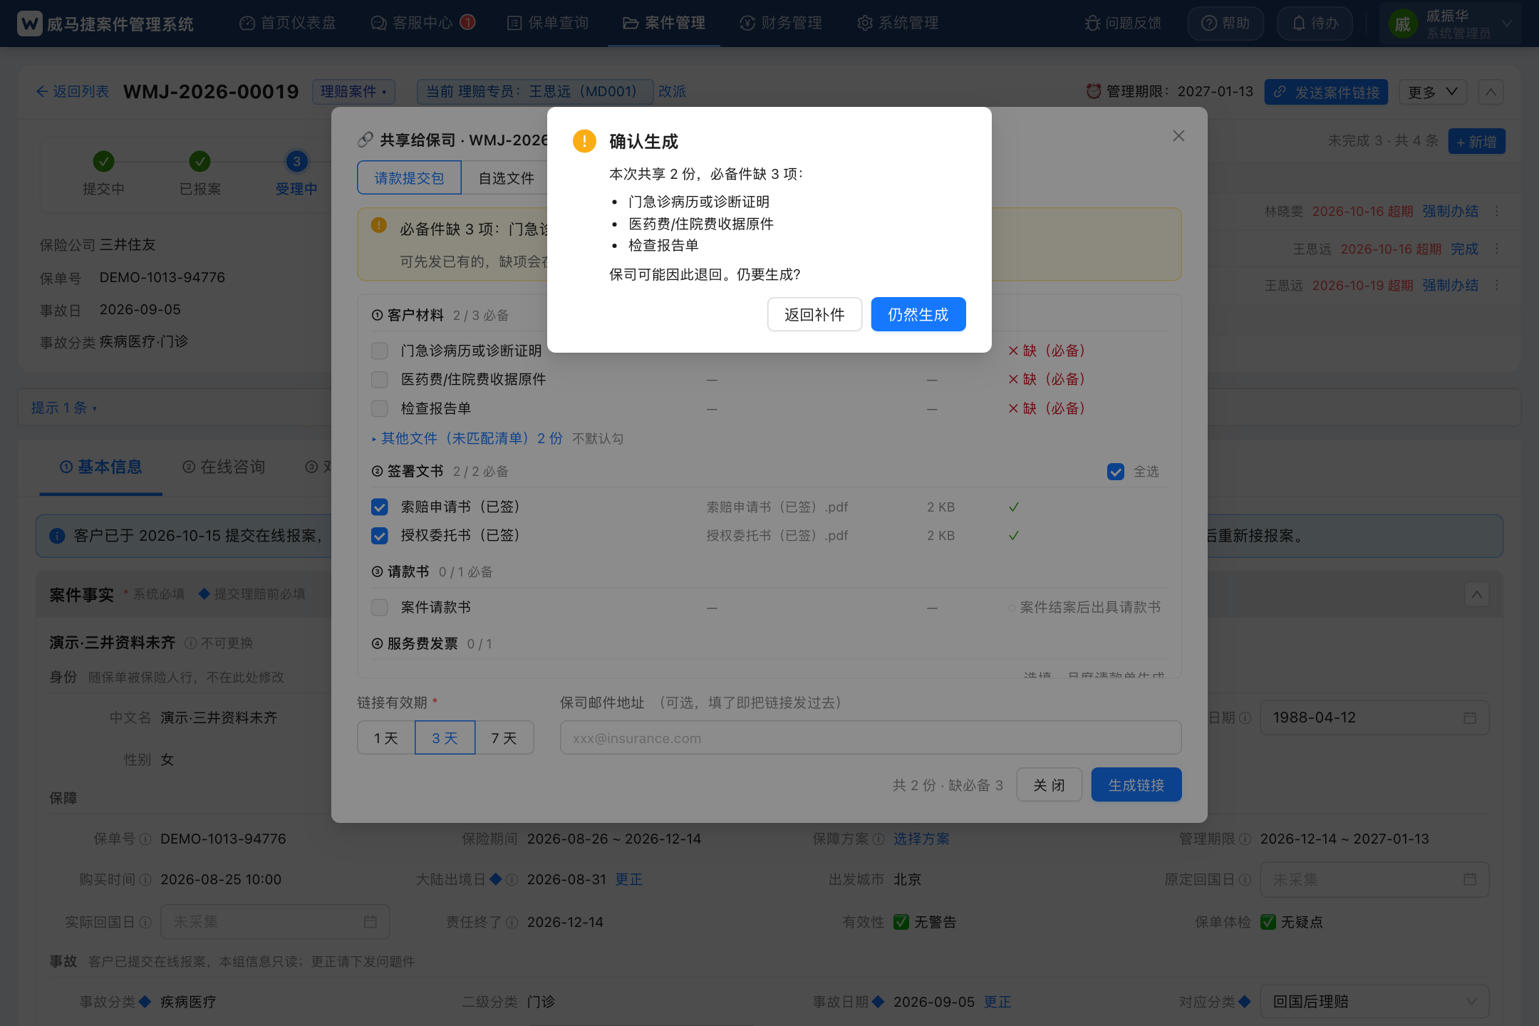Check 医药费/住院费收据原件 checkbox

click(x=380, y=380)
